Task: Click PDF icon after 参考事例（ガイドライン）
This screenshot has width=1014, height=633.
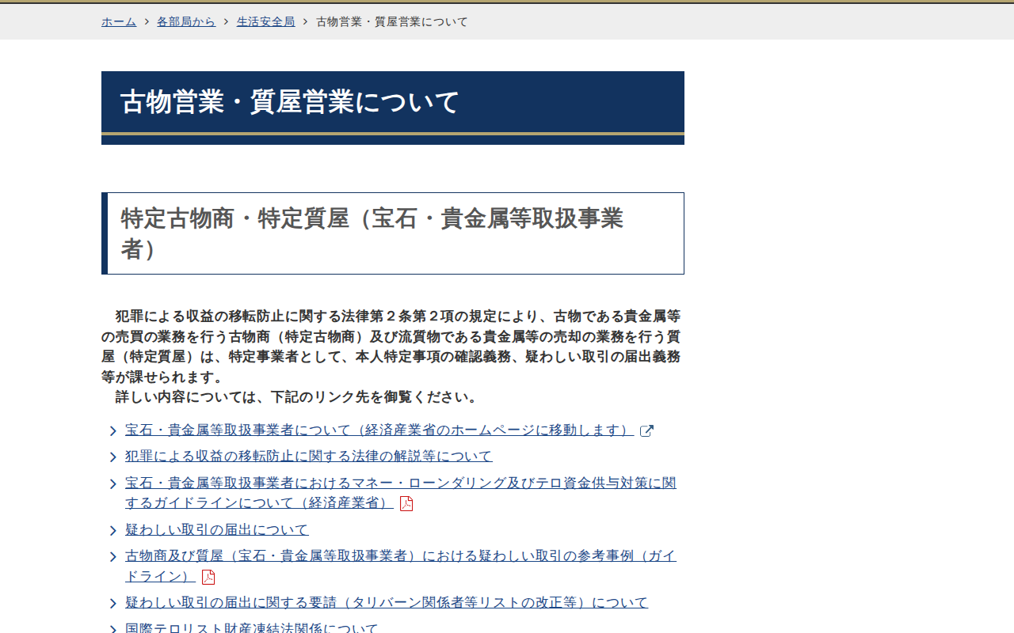Action: (208, 577)
